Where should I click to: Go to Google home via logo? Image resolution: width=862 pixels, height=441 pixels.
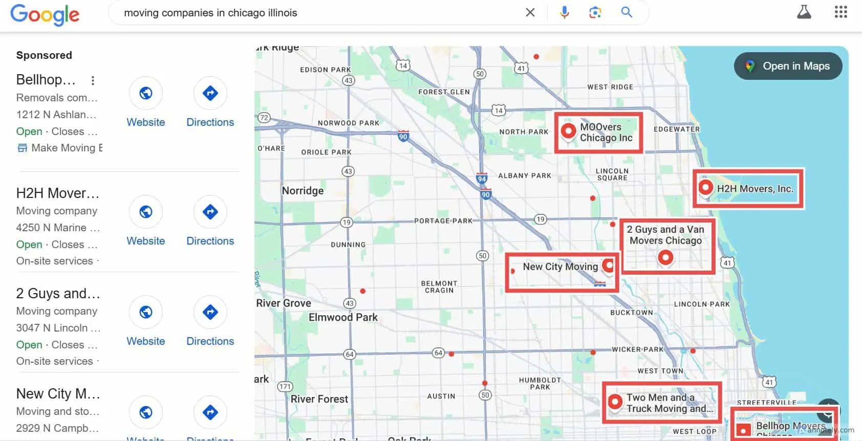[x=45, y=14]
